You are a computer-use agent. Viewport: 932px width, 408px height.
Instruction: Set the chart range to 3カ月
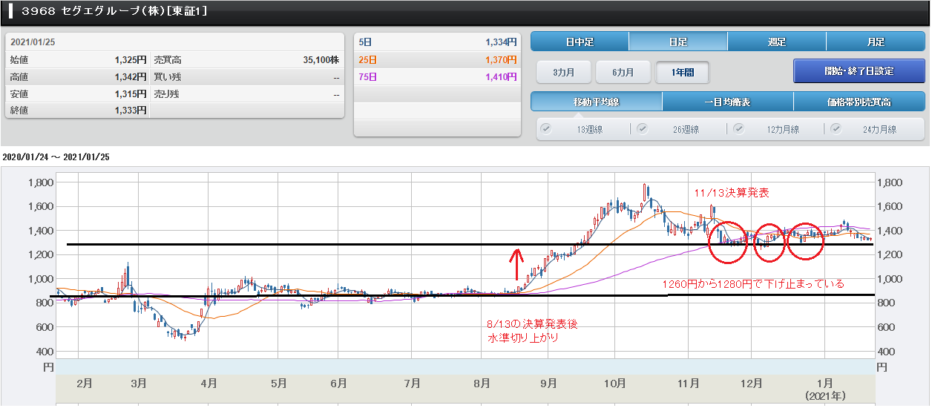[563, 72]
